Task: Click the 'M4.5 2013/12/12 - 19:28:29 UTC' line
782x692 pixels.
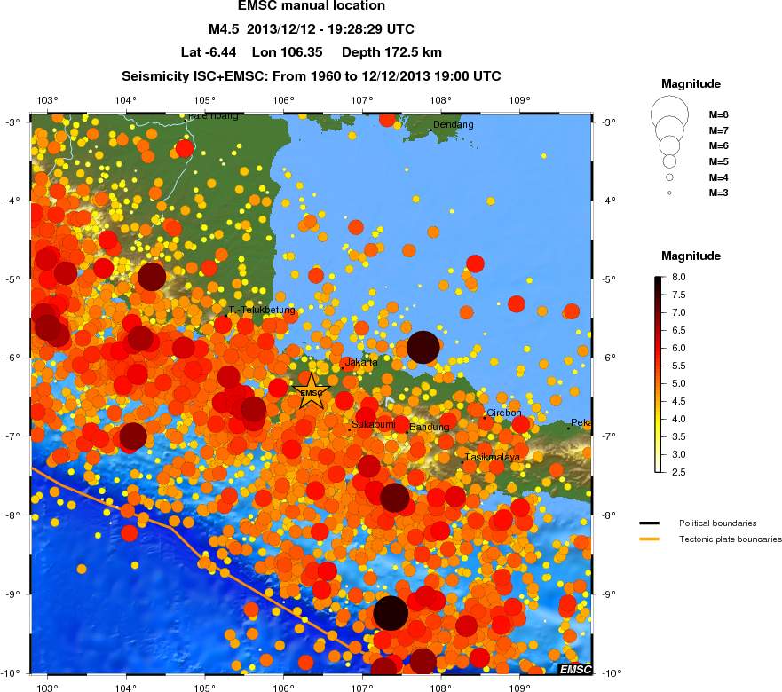Action: [x=312, y=29]
